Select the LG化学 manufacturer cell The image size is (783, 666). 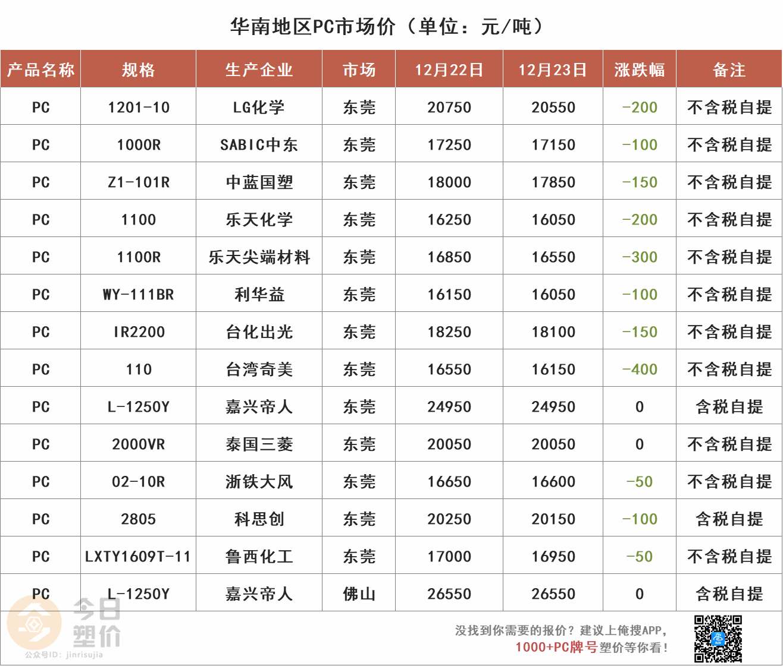(259, 108)
